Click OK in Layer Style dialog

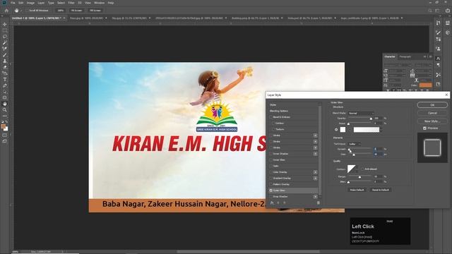[432, 105]
